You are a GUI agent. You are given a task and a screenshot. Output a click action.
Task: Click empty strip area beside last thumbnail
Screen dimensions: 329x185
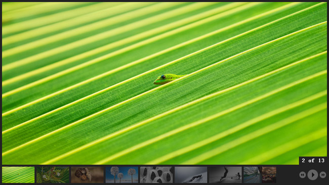(287, 175)
